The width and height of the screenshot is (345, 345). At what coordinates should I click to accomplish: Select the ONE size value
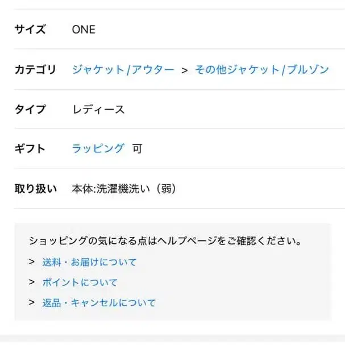point(84,30)
